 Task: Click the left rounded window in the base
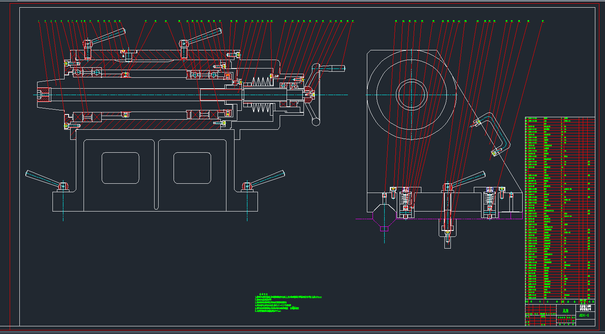point(120,168)
